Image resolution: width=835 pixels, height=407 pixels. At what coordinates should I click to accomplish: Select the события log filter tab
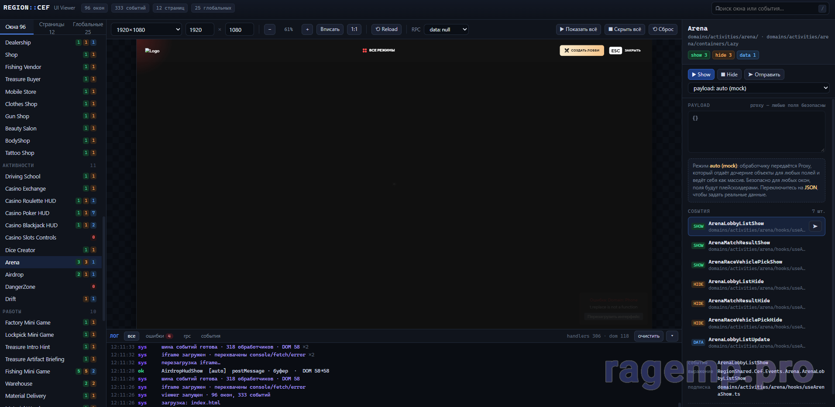[x=211, y=336]
